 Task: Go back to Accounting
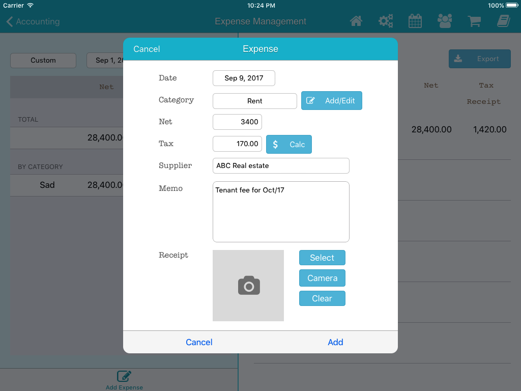(x=33, y=22)
